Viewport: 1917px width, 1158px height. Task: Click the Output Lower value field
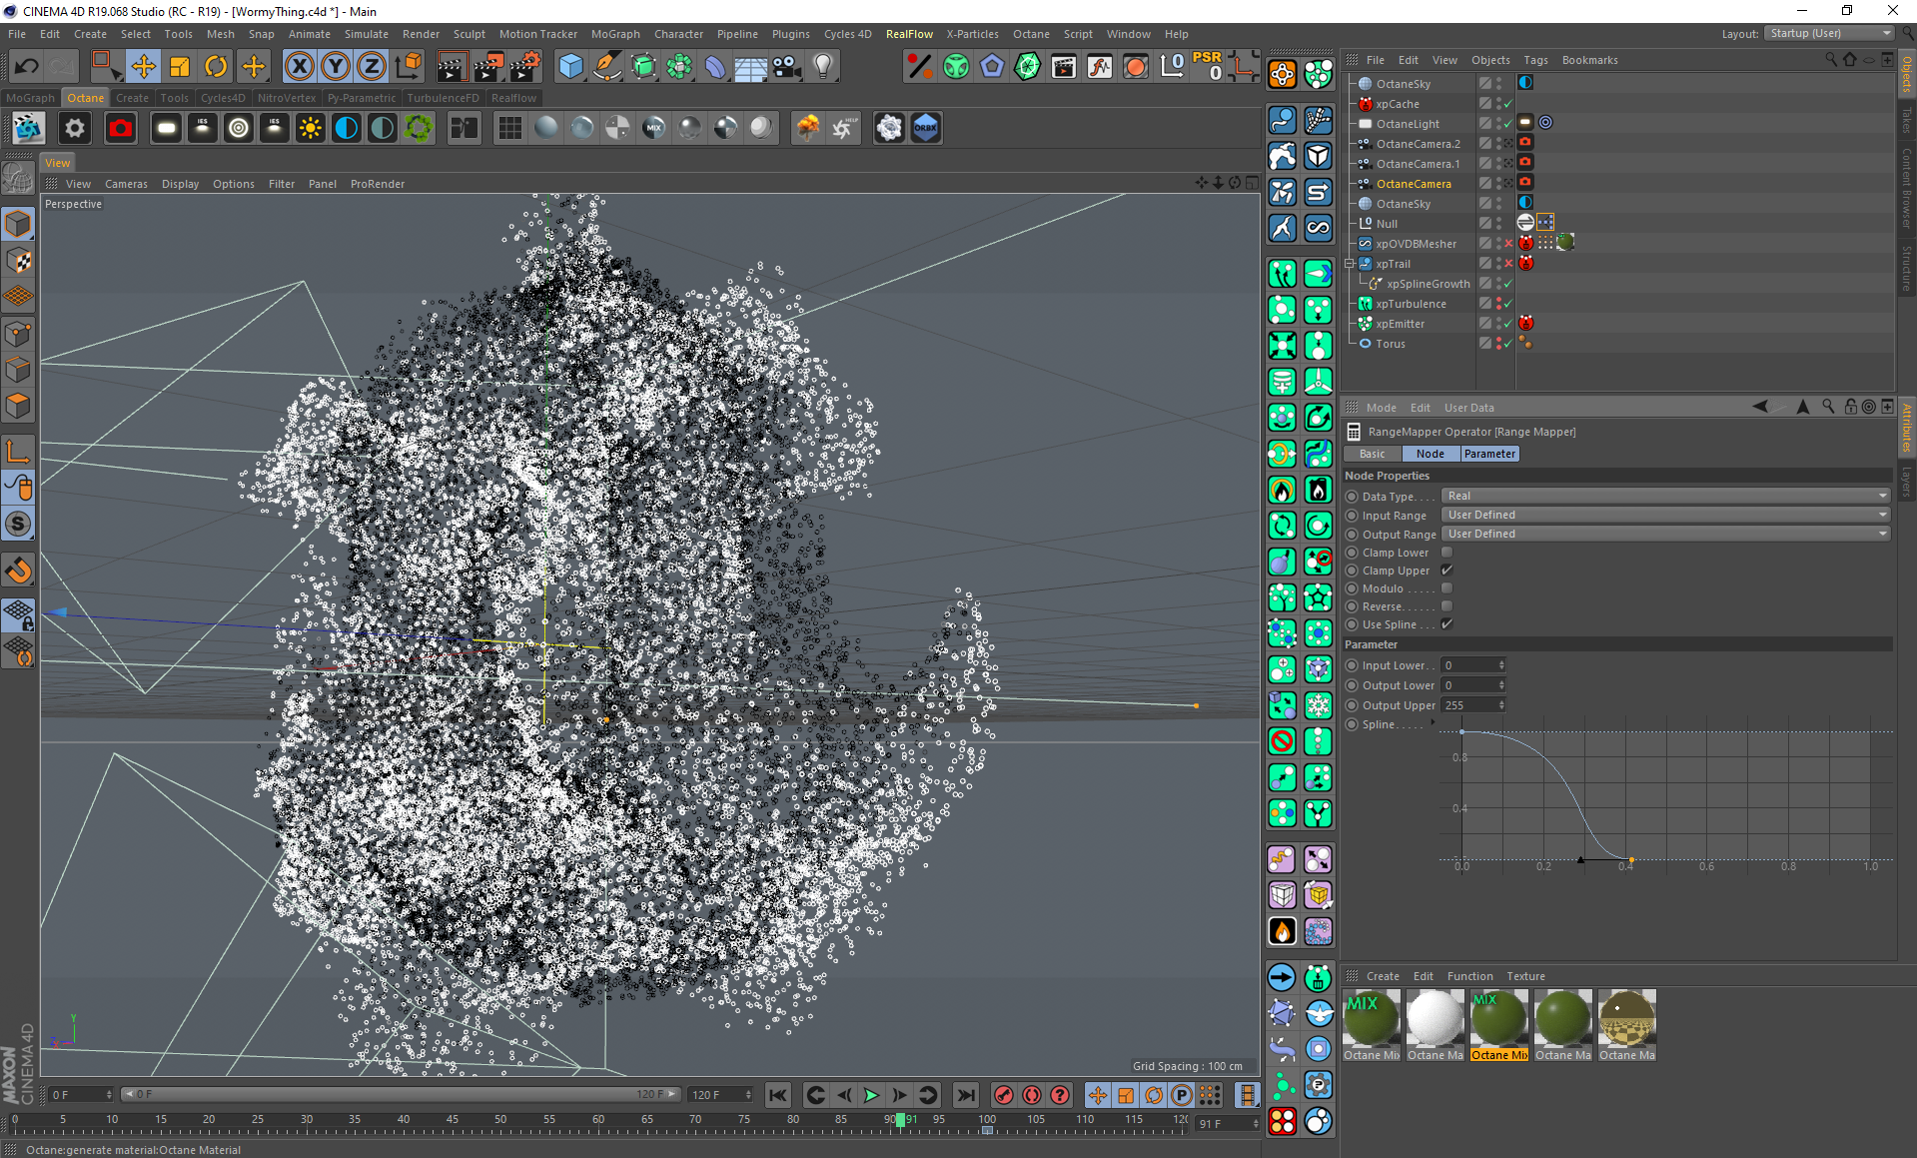coord(1468,685)
